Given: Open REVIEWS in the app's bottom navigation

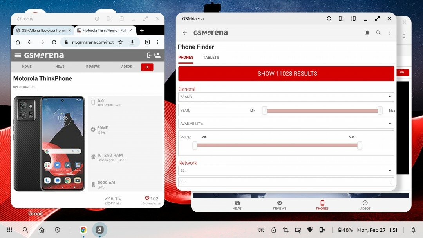Looking at the screenshot, I should tap(280, 205).
